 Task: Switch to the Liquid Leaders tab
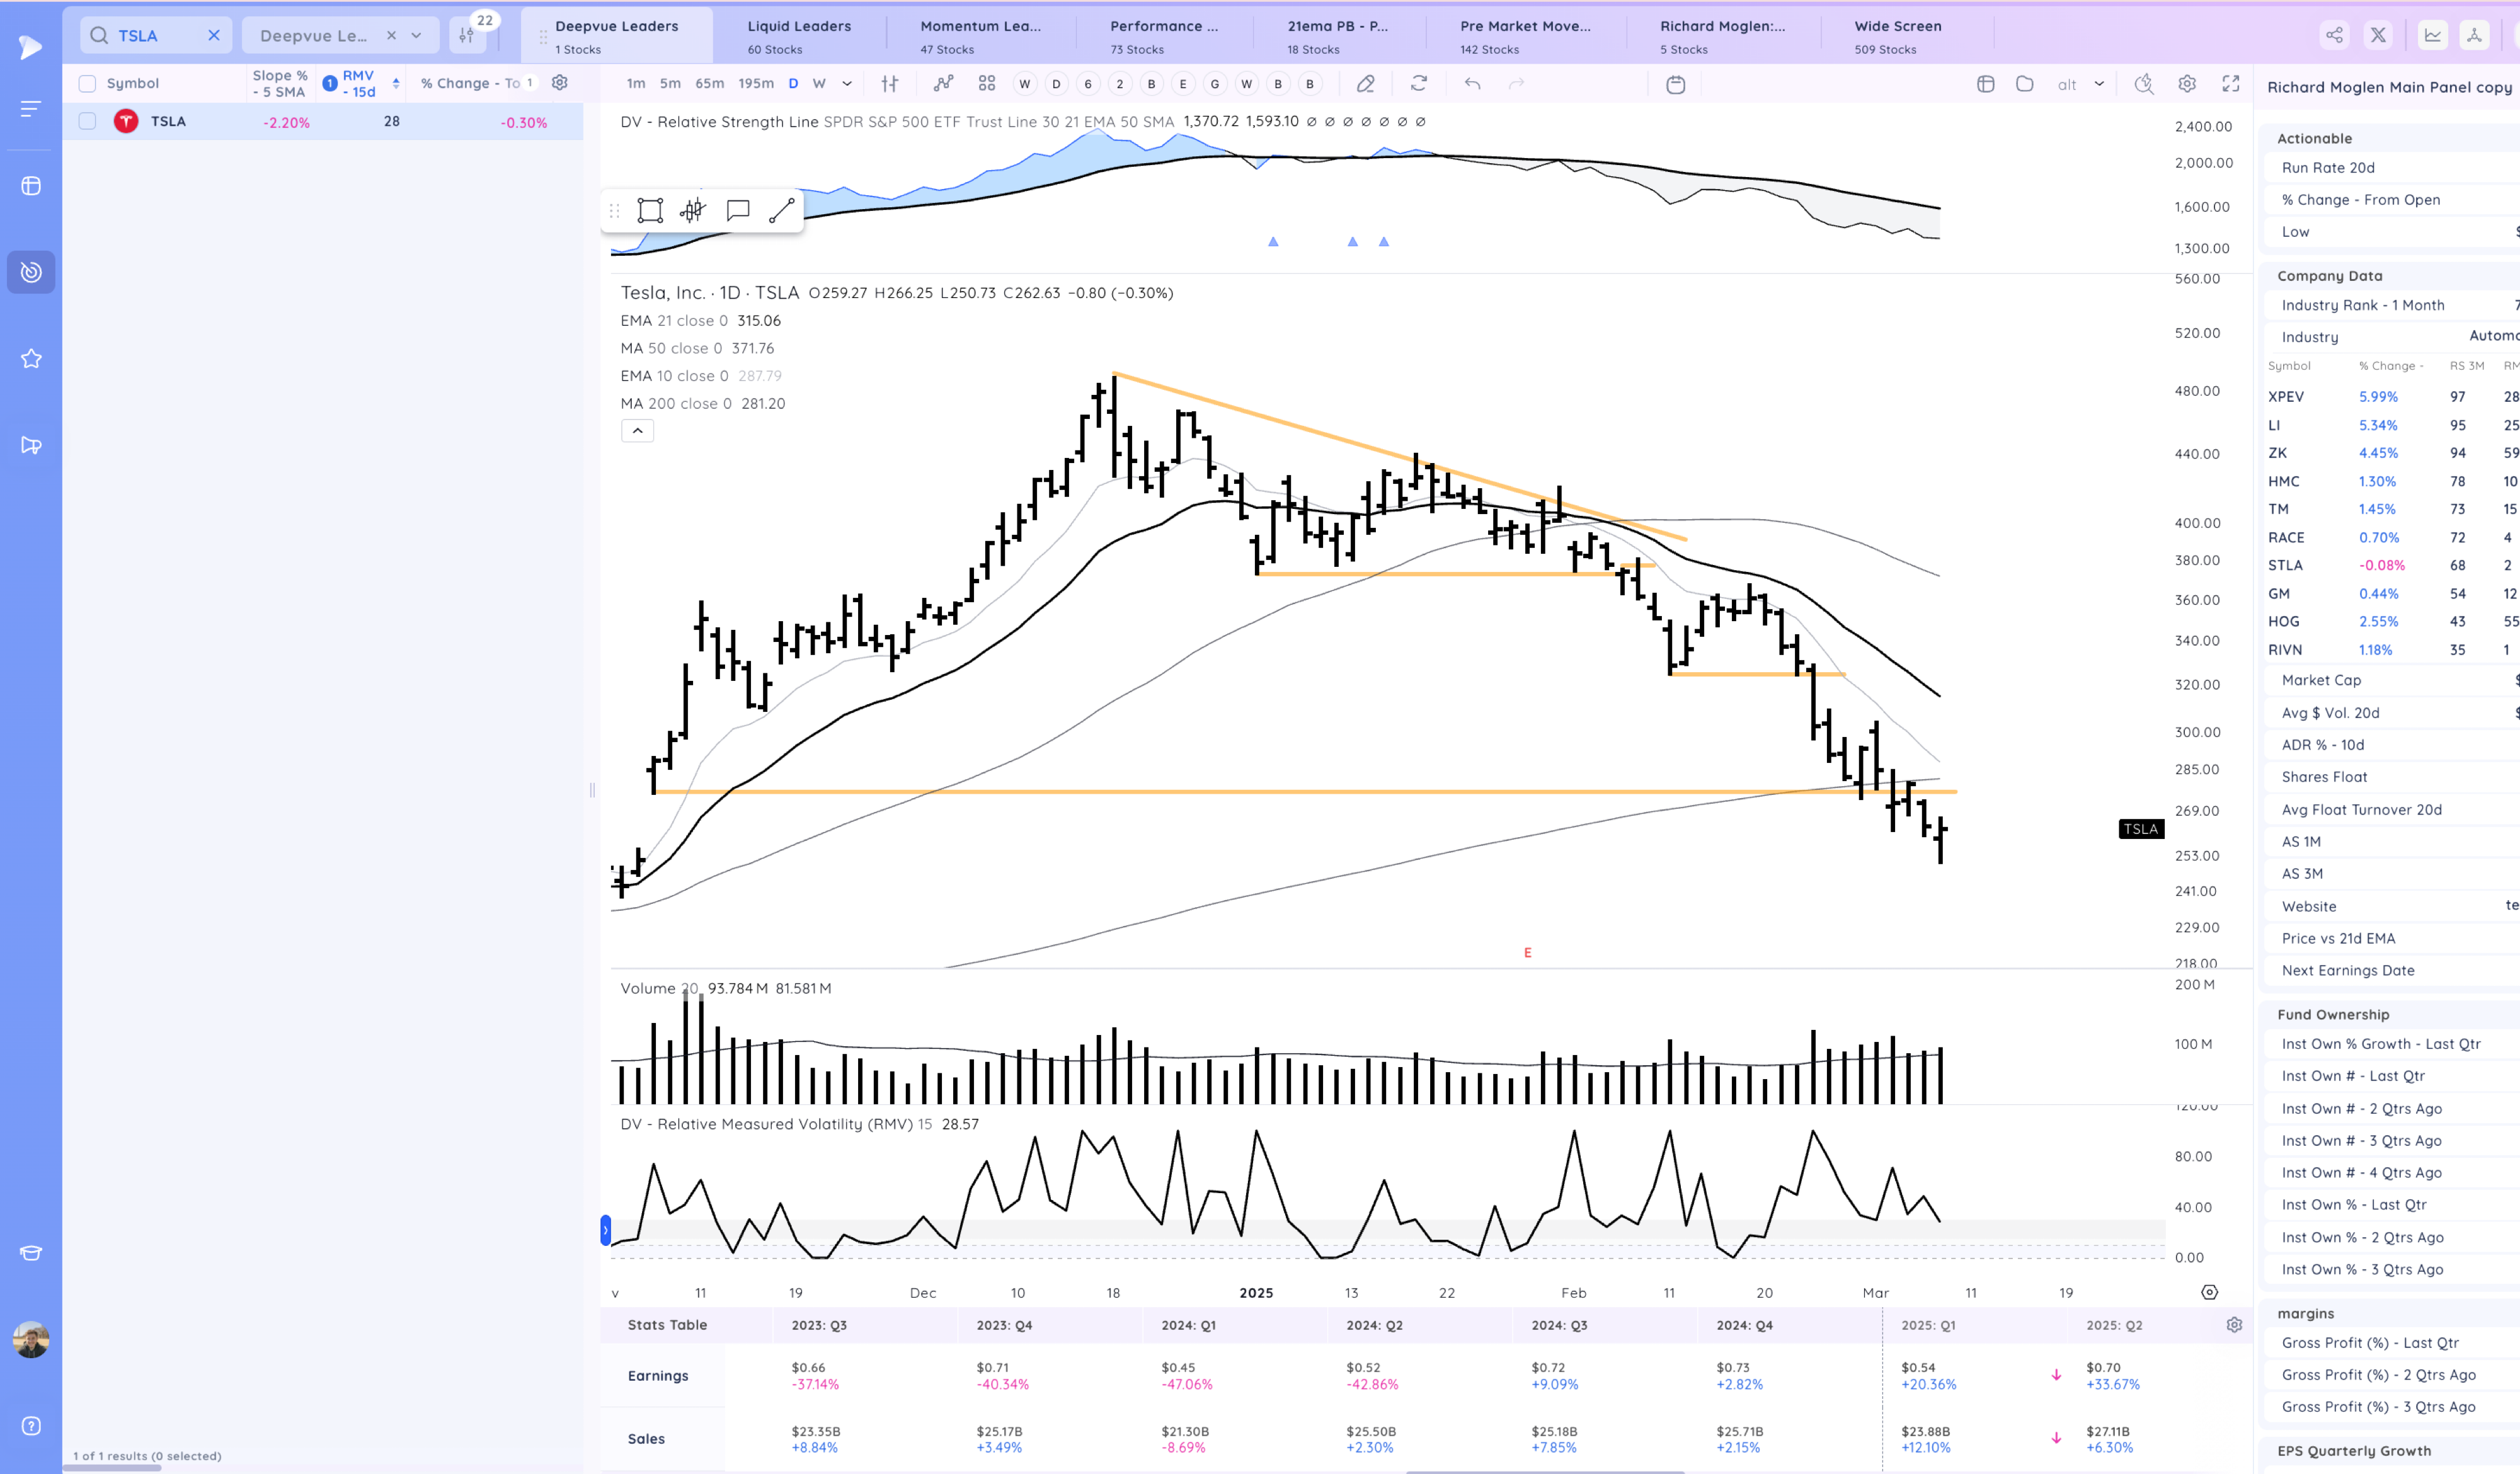pyautogui.click(x=799, y=36)
